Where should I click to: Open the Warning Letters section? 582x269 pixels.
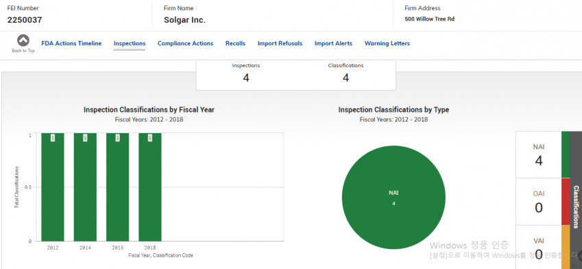[x=387, y=43]
